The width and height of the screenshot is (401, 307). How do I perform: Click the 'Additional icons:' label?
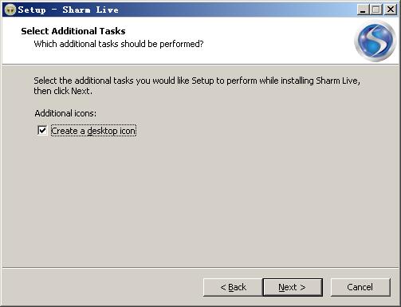(x=65, y=113)
